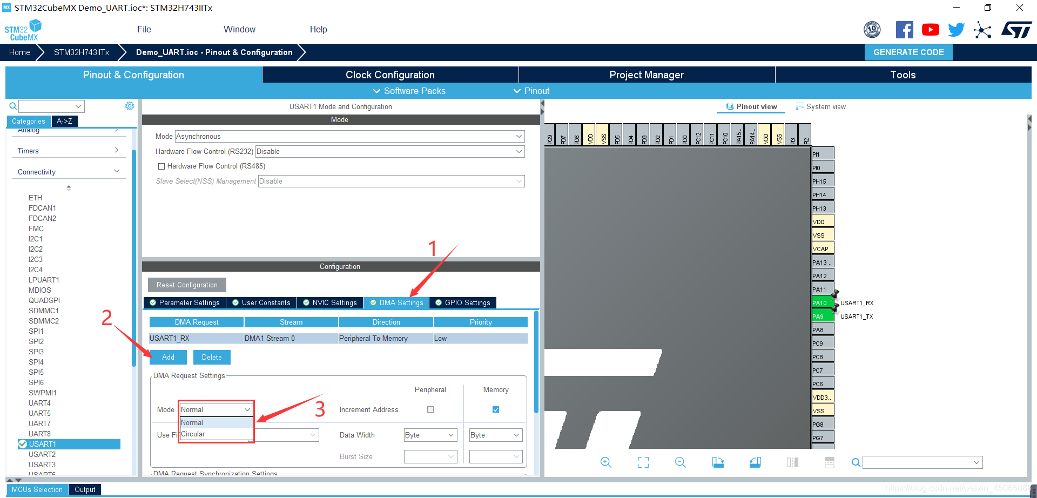Click the PA13 pin on the chip

click(x=823, y=262)
